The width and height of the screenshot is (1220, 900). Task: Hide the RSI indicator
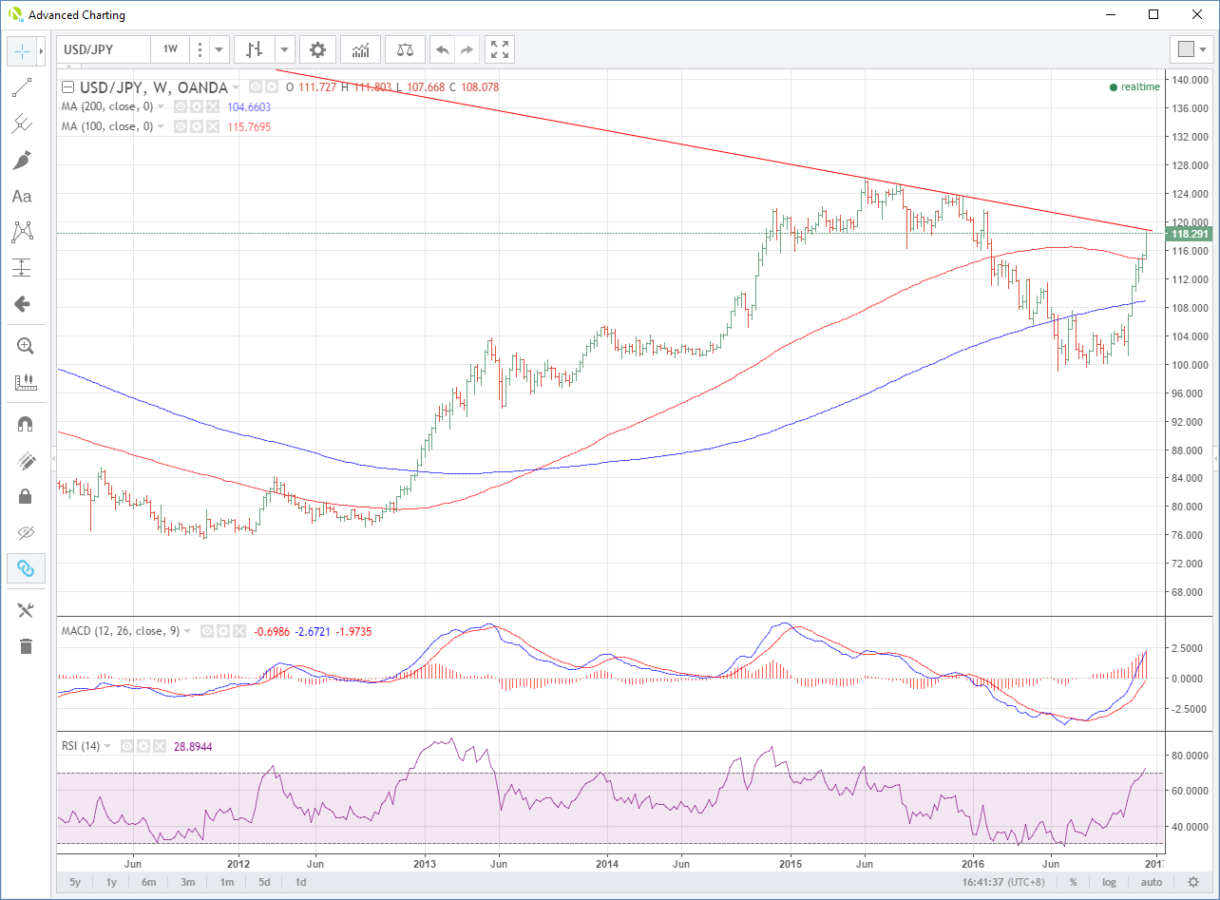[127, 746]
